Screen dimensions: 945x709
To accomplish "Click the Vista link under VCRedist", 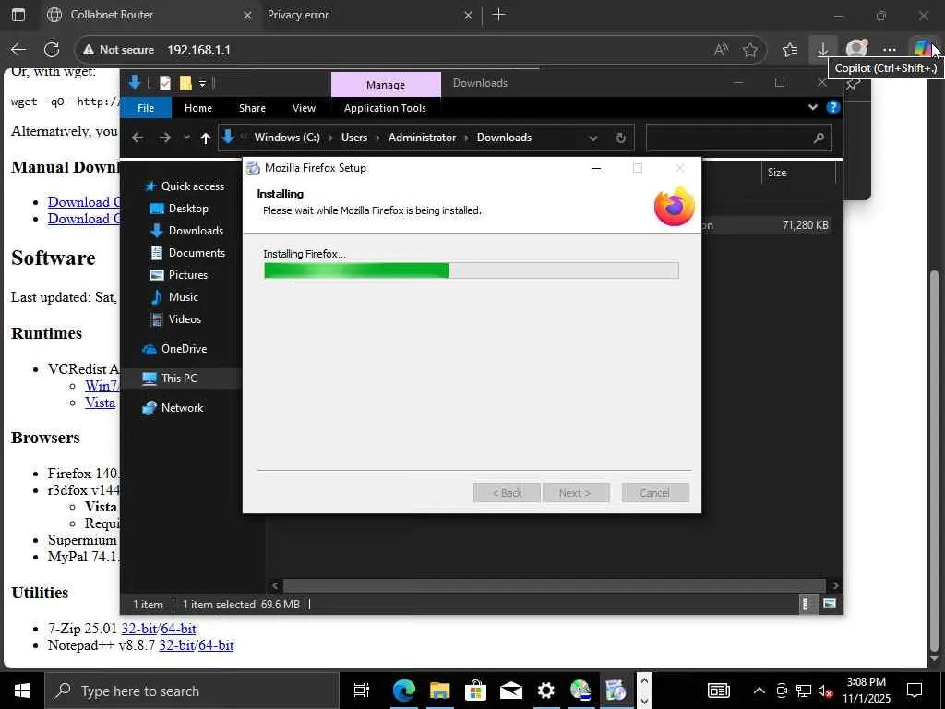I will coord(100,403).
